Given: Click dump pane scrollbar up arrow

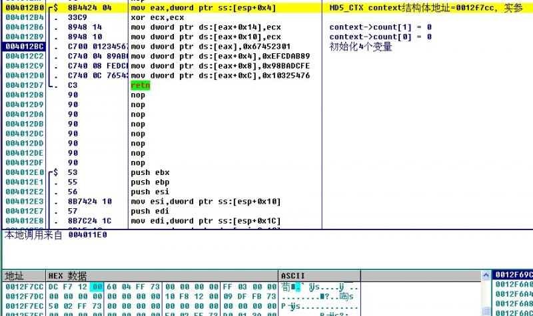Looking at the screenshot, I should [486, 275].
